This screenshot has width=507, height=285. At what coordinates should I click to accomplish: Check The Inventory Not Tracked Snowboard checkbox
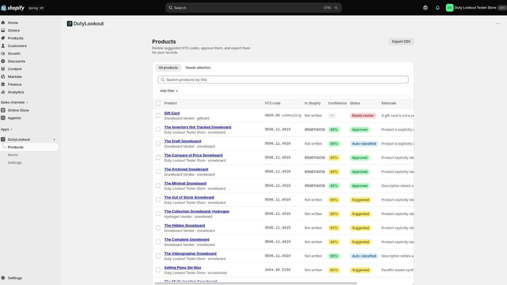coord(158,130)
